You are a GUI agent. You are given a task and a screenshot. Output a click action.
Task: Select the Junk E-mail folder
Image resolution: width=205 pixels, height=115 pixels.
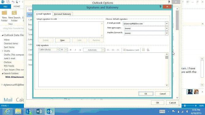tap(9, 58)
